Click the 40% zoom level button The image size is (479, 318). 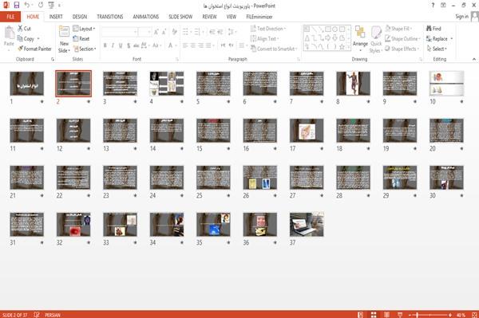(x=461, y=315)
